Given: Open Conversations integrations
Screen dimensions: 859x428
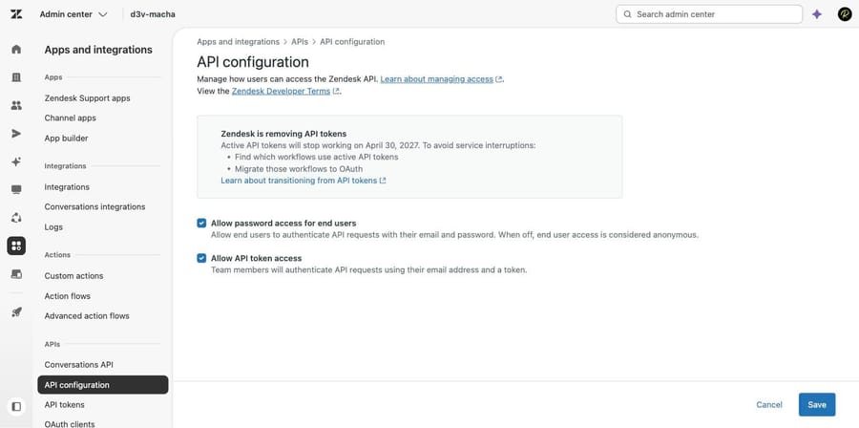Looking at the screenshot, I should click(x=94, y=206).
